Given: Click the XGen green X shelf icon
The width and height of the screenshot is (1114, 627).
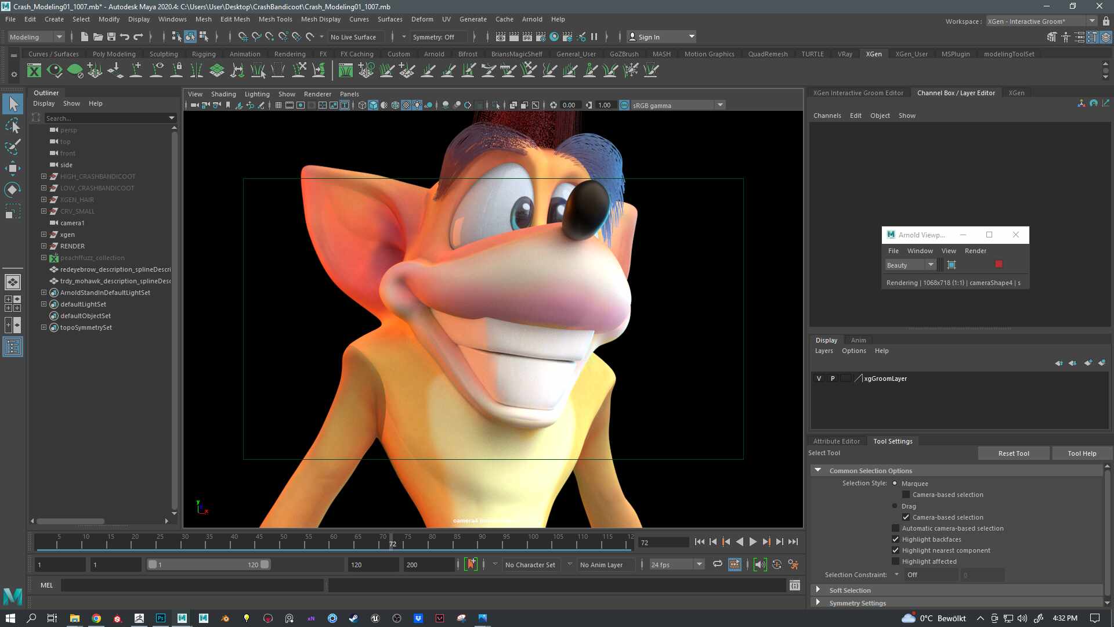Looking at the screenshot, I should tap(34, 71).
